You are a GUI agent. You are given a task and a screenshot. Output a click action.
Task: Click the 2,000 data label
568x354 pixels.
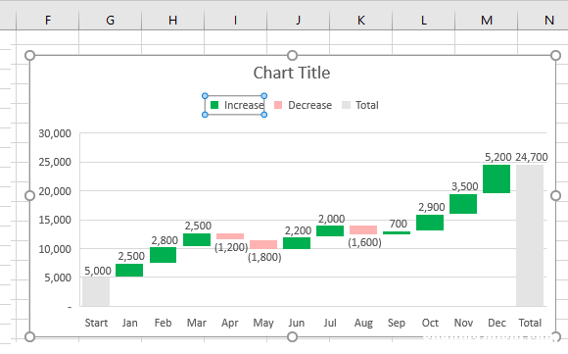[x=331, y=219]
